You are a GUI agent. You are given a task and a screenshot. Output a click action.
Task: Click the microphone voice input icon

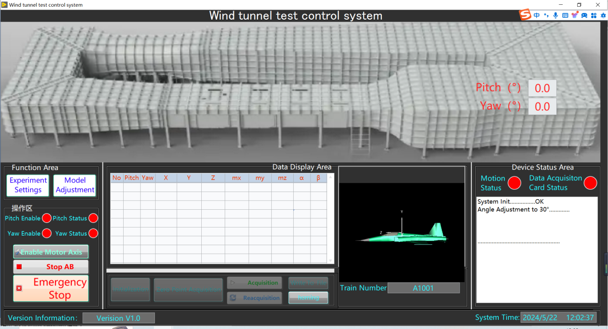click(555, 15)
